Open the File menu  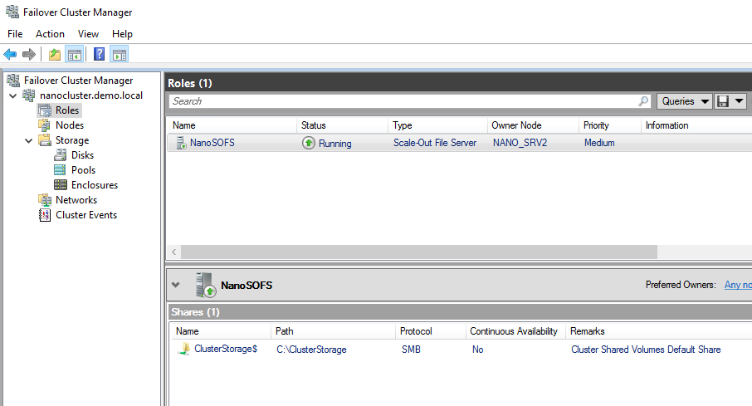point(15,33)
